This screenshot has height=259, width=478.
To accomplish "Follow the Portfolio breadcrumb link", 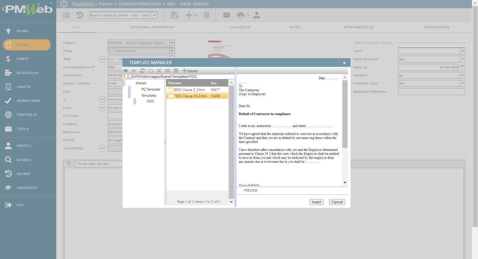I will coord(83,4).
